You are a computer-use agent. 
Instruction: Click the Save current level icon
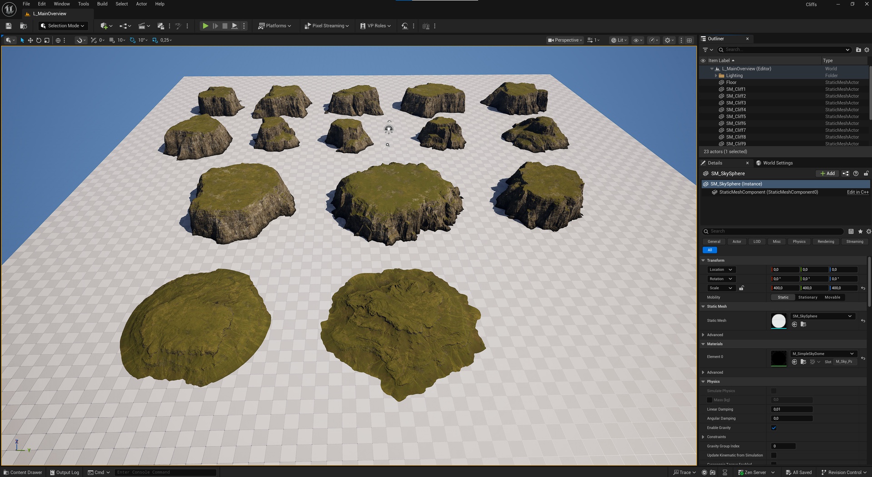coord(8,26)
